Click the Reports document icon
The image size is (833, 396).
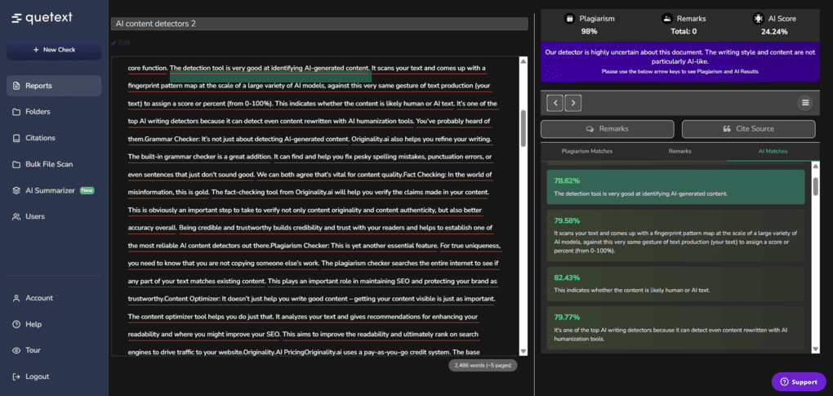(16, 86)
